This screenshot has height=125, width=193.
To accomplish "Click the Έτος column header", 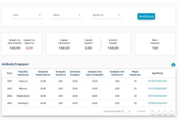I will (x=9, y=73).
